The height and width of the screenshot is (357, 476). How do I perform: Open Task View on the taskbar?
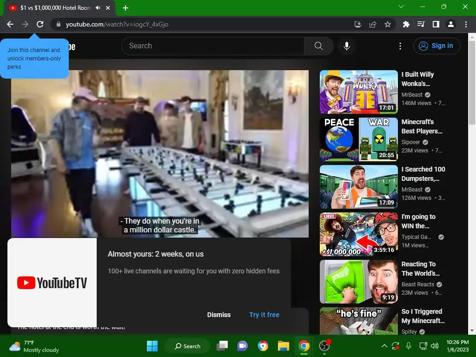click(x=222, y=346)
